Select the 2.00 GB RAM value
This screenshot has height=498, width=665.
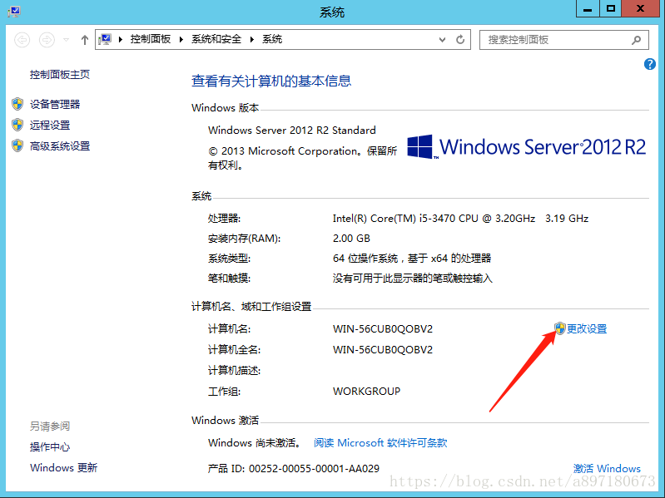[351, 238]
